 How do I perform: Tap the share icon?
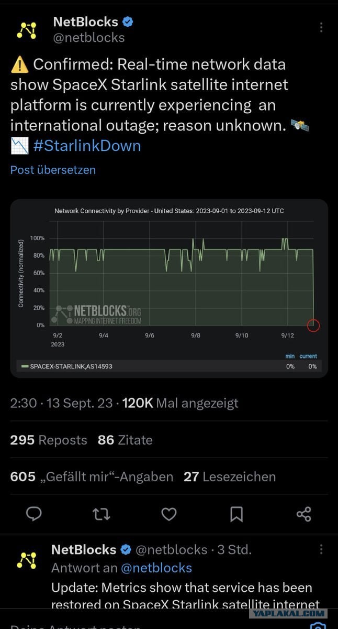[303, 514]
